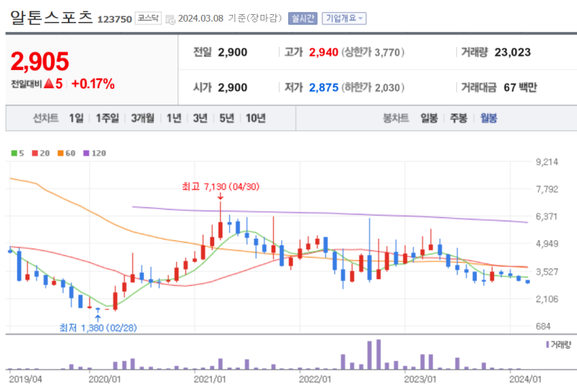Image resolution: width=577 pixels, height=391 pixels.
Task: Click the 2022/01 date axis label
Action: [315, 379]
